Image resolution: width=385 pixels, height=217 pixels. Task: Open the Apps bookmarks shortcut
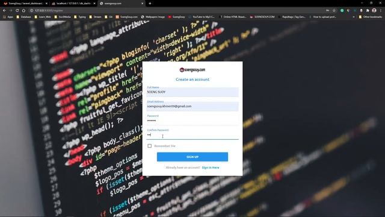8,17
